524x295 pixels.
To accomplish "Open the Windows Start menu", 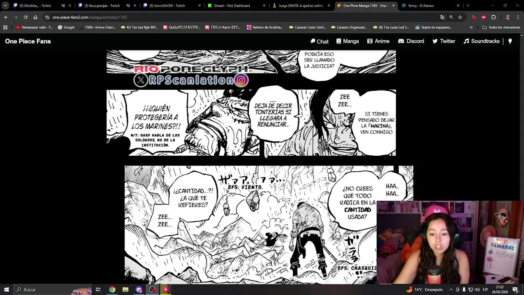I will point(7,290).
